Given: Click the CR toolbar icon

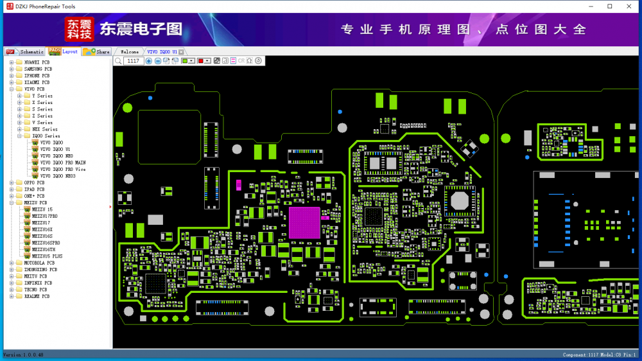Looking at the screenshot, I should (x=241, y=61).
